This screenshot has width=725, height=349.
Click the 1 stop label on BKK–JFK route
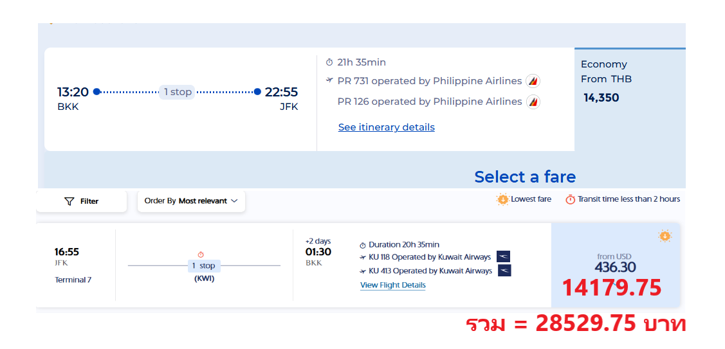pos(178,92)
